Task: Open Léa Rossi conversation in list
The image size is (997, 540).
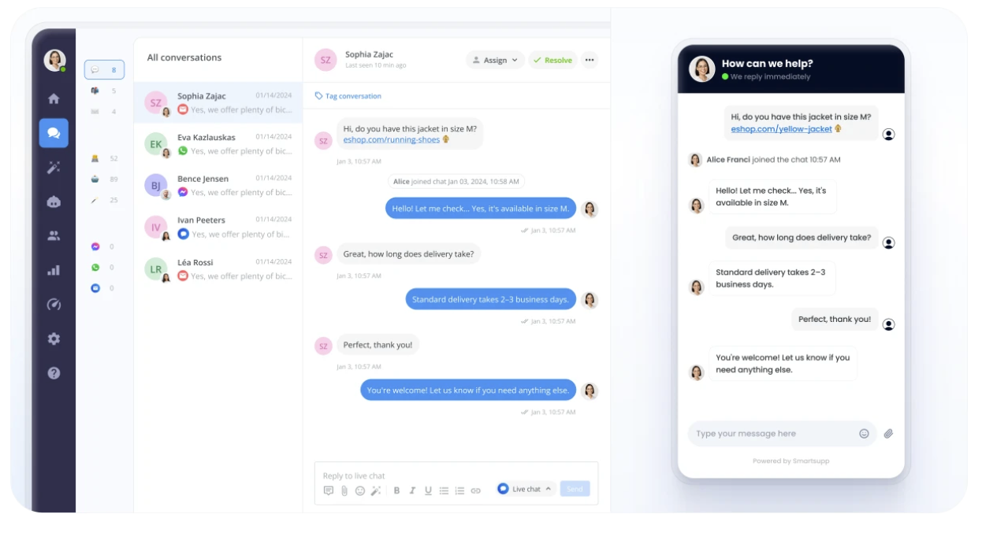Action: (x=218, y=269)
